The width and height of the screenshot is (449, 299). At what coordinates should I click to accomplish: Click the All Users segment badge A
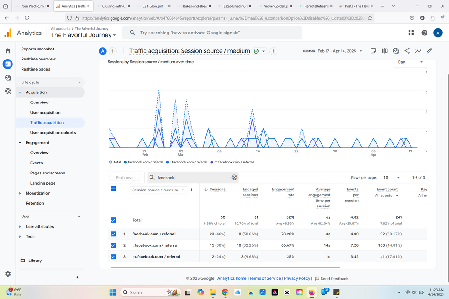103,51
